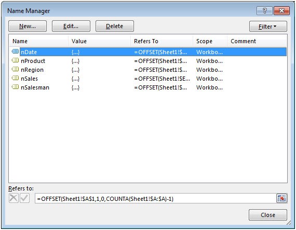Click the nProduct name tag icon
The image size is (296, 230).
[x=15, y=60]
